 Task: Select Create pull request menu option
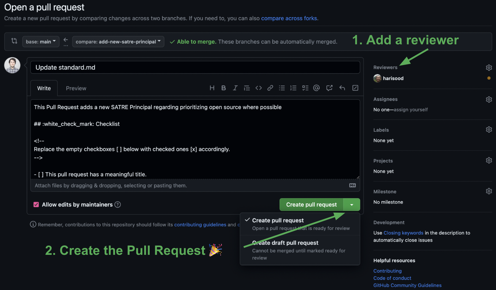tap(300, 224)
